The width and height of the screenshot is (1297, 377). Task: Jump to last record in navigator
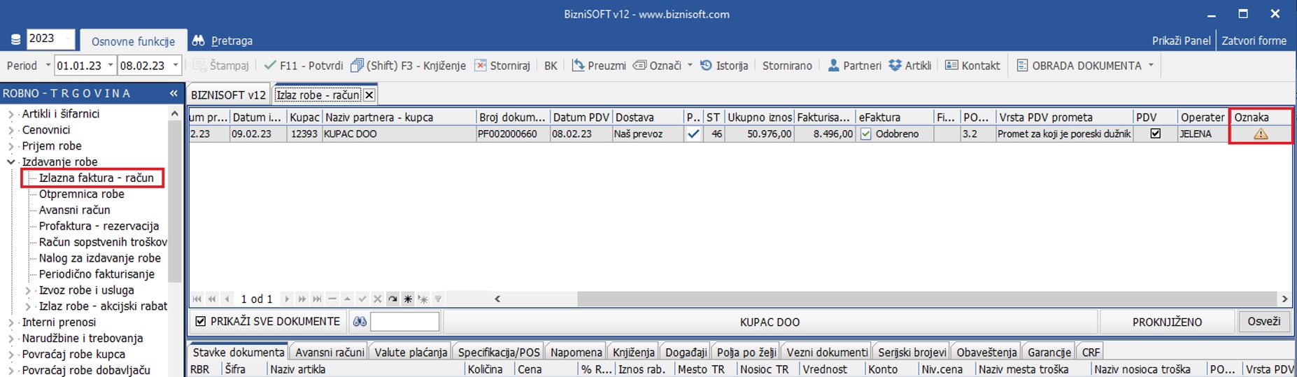317,299
